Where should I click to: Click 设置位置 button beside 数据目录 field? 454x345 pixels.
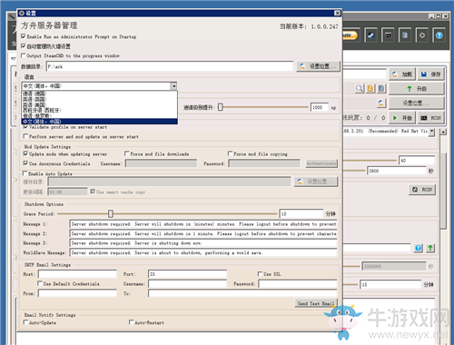click(319, 66)
